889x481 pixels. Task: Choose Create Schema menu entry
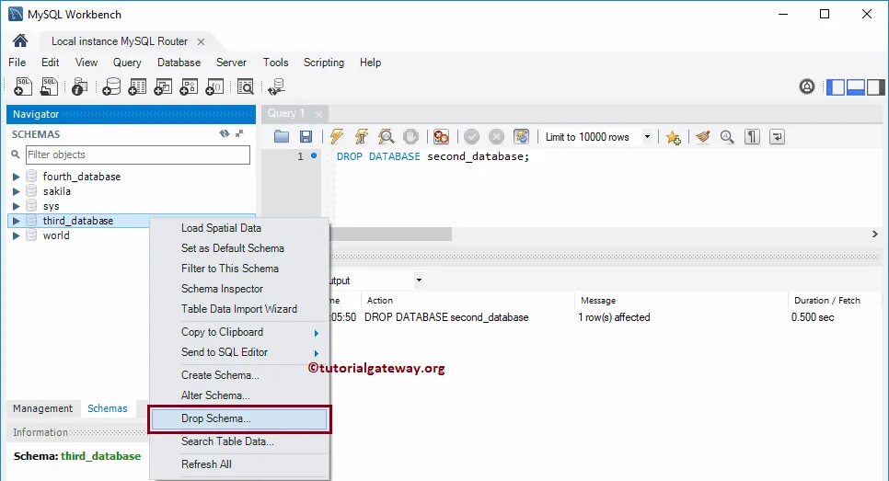240,375
